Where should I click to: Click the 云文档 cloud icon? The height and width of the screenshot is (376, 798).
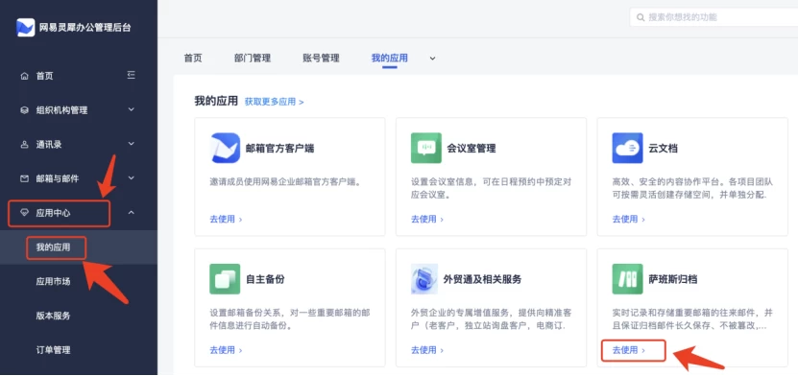pyautogui.click(x=627, y=148)
